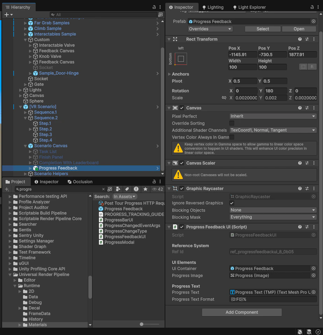Open Canvas Scaler preset icon
Screen dimensions: 323x335
coord(307,163)
